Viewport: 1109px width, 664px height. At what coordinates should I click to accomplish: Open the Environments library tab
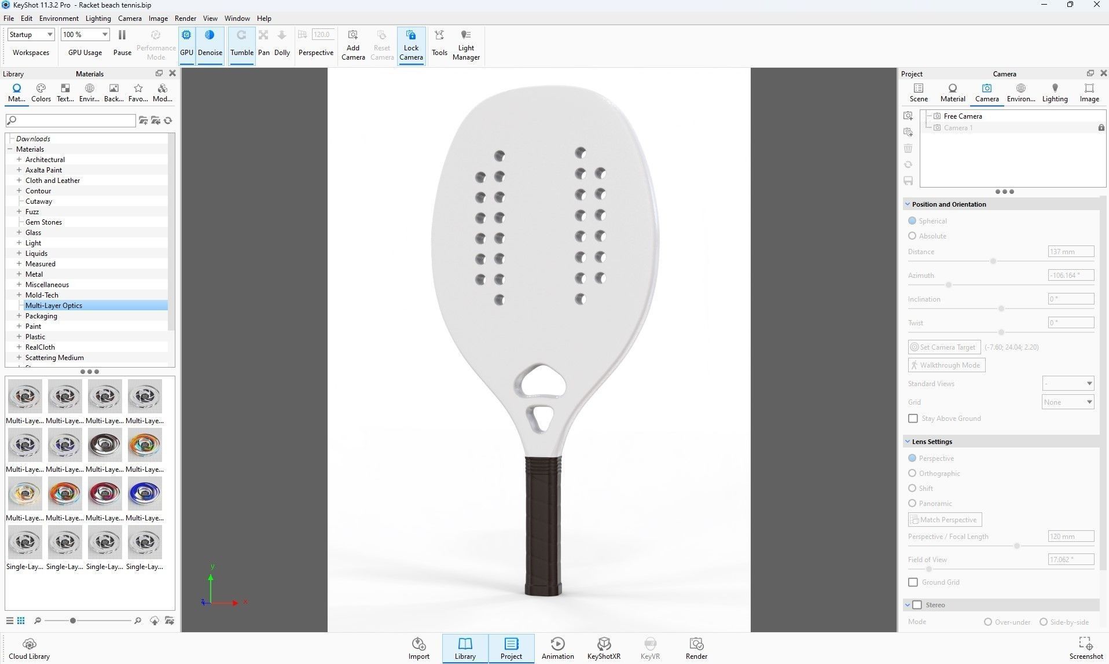tap(90, 93)
